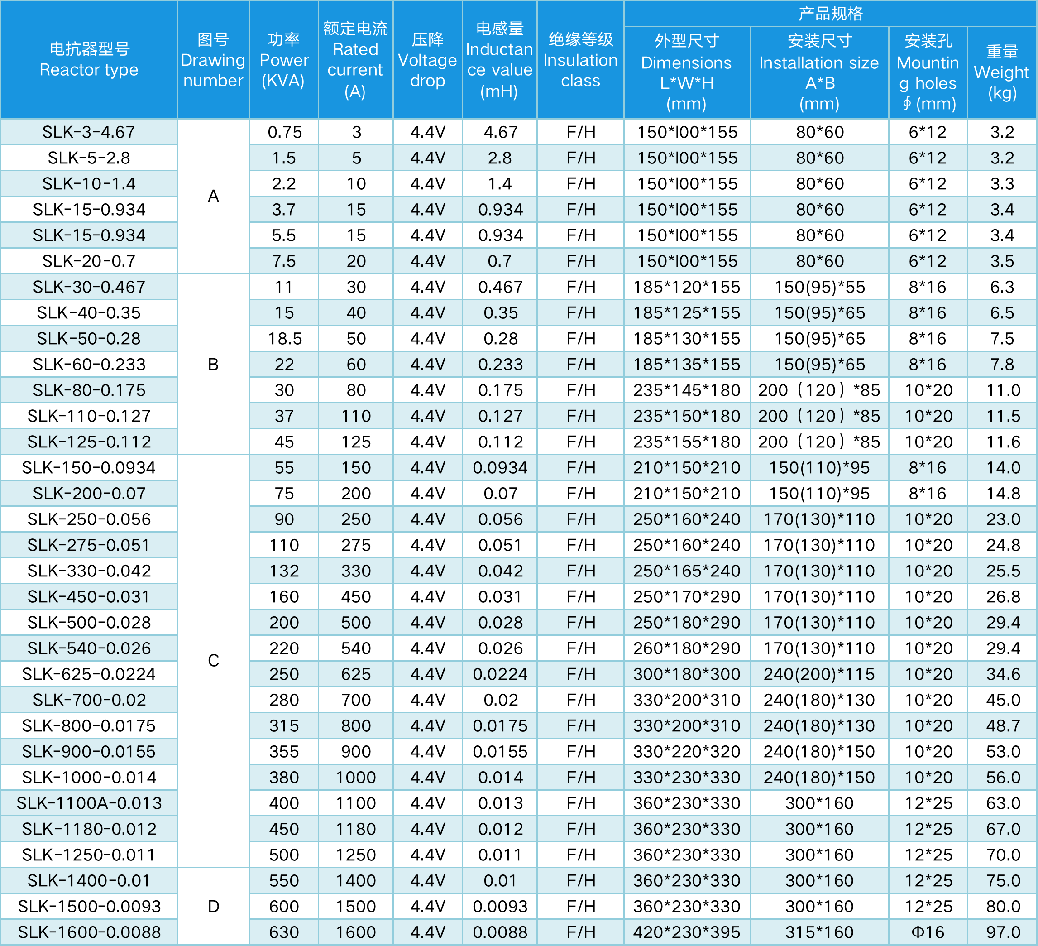Click the Insulation class header
The width and height of the screenshot is (1038, 946).
coord(580,60)
